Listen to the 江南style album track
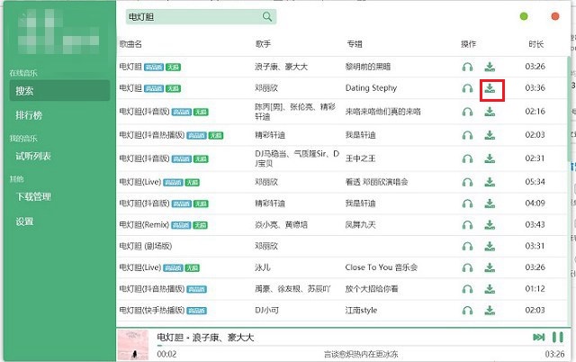 tap(467, 311)
